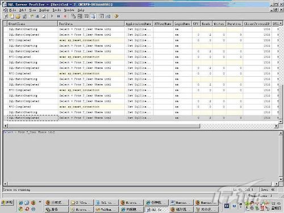Open the Window menu
This screenshot has width=284, height=213.
(69, 10)
